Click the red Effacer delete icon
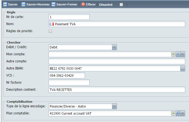189x122 pixels. (83, 4)
